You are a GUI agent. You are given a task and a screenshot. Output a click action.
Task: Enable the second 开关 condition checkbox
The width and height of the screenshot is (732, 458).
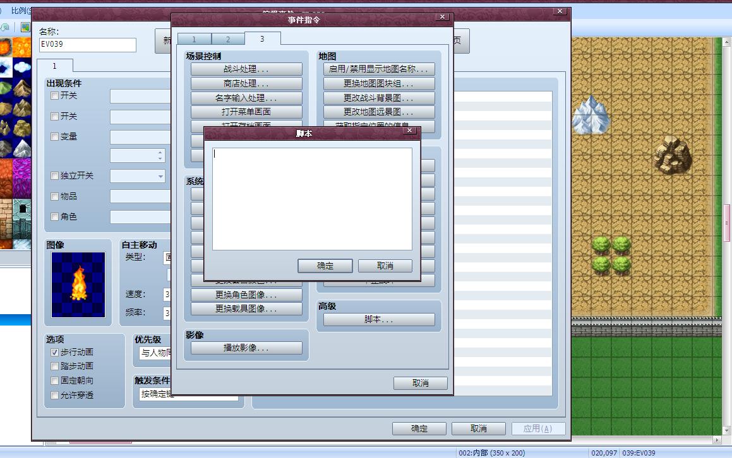[54, 116]
